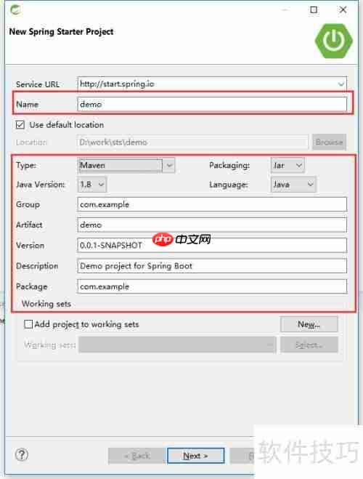
Task: Expand the Service URL dropdown
Action: click(340, 84)
